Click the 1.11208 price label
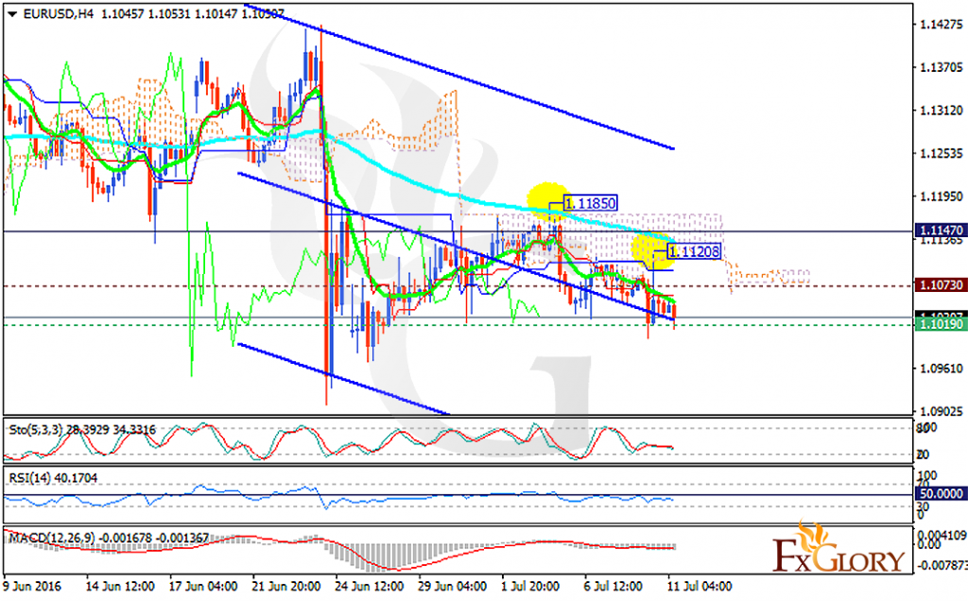This screenshot has width=968, height=601. click(x=694, y=251)
